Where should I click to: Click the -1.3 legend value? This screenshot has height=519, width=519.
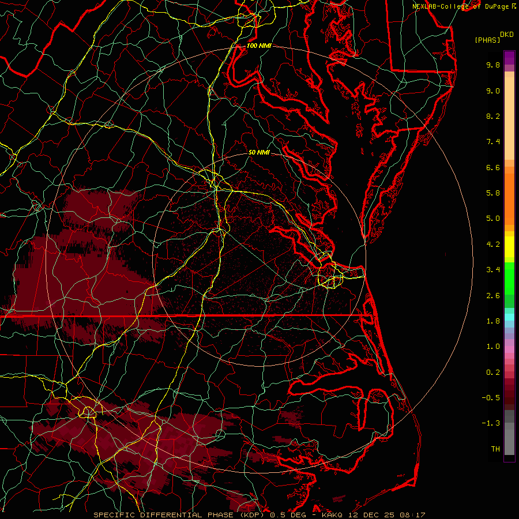tap(491, 423)
